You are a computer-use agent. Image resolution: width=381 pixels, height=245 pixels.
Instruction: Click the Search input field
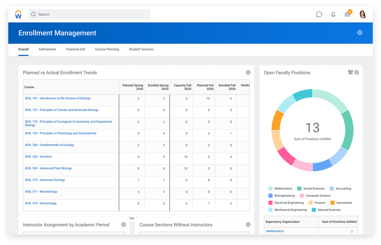tap(89, 15)
